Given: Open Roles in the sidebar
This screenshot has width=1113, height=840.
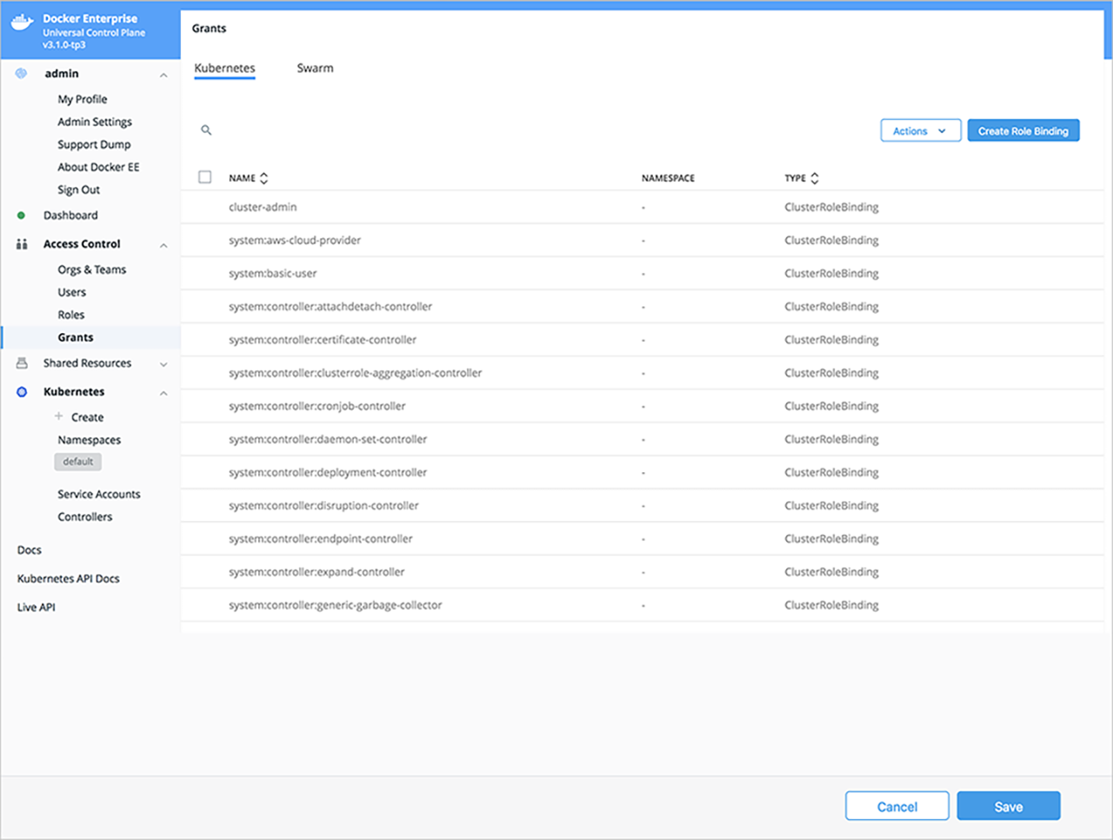Looking at the screenshot, I should [71, 315].
